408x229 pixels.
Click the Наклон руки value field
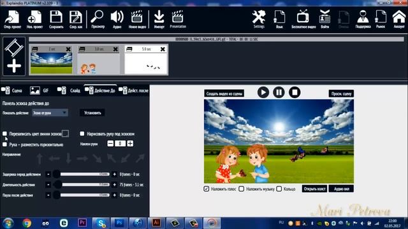[120, 144]
